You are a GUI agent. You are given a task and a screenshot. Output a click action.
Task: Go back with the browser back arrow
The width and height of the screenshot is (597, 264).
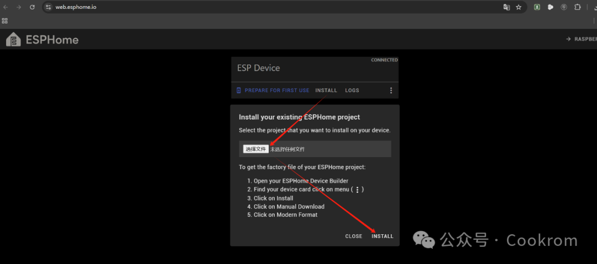[x=6, y=7]
